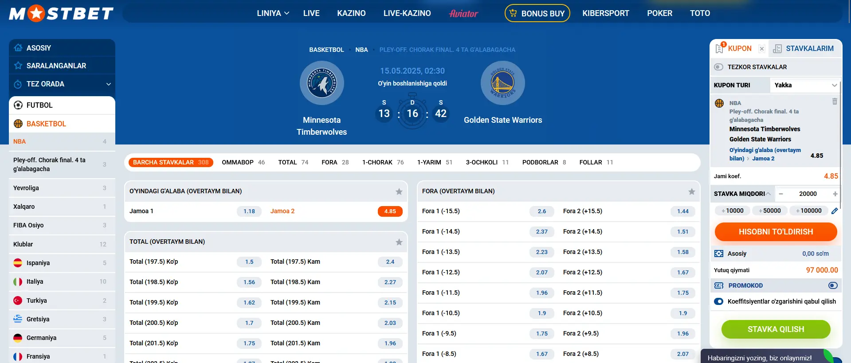Open the Kupon turi Yakka dropdown
851x363 pixels.
point(805,85)
